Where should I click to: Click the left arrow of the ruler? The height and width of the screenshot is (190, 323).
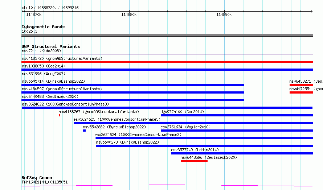(x=23, y=11)
